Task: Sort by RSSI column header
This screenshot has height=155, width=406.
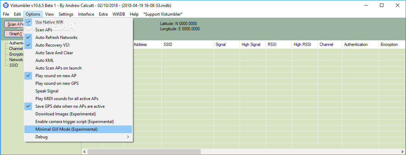Action: pos(279,44)
